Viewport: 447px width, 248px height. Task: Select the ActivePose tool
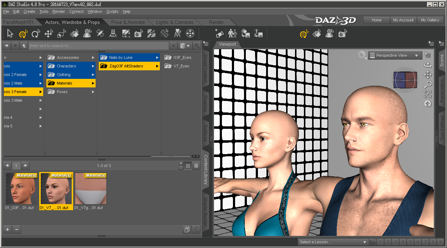click(164, 34)
